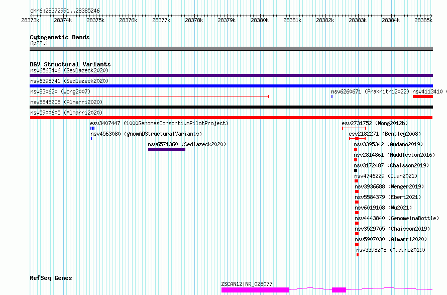The height and width of the screenshot is (295, 447).
Task: Open esv2182271 (Bentley2008) label
Action: click(385, 134)
